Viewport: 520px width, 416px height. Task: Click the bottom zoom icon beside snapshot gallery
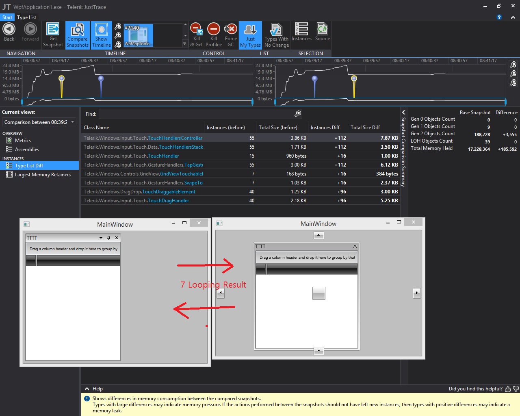(x=118, y=44)
